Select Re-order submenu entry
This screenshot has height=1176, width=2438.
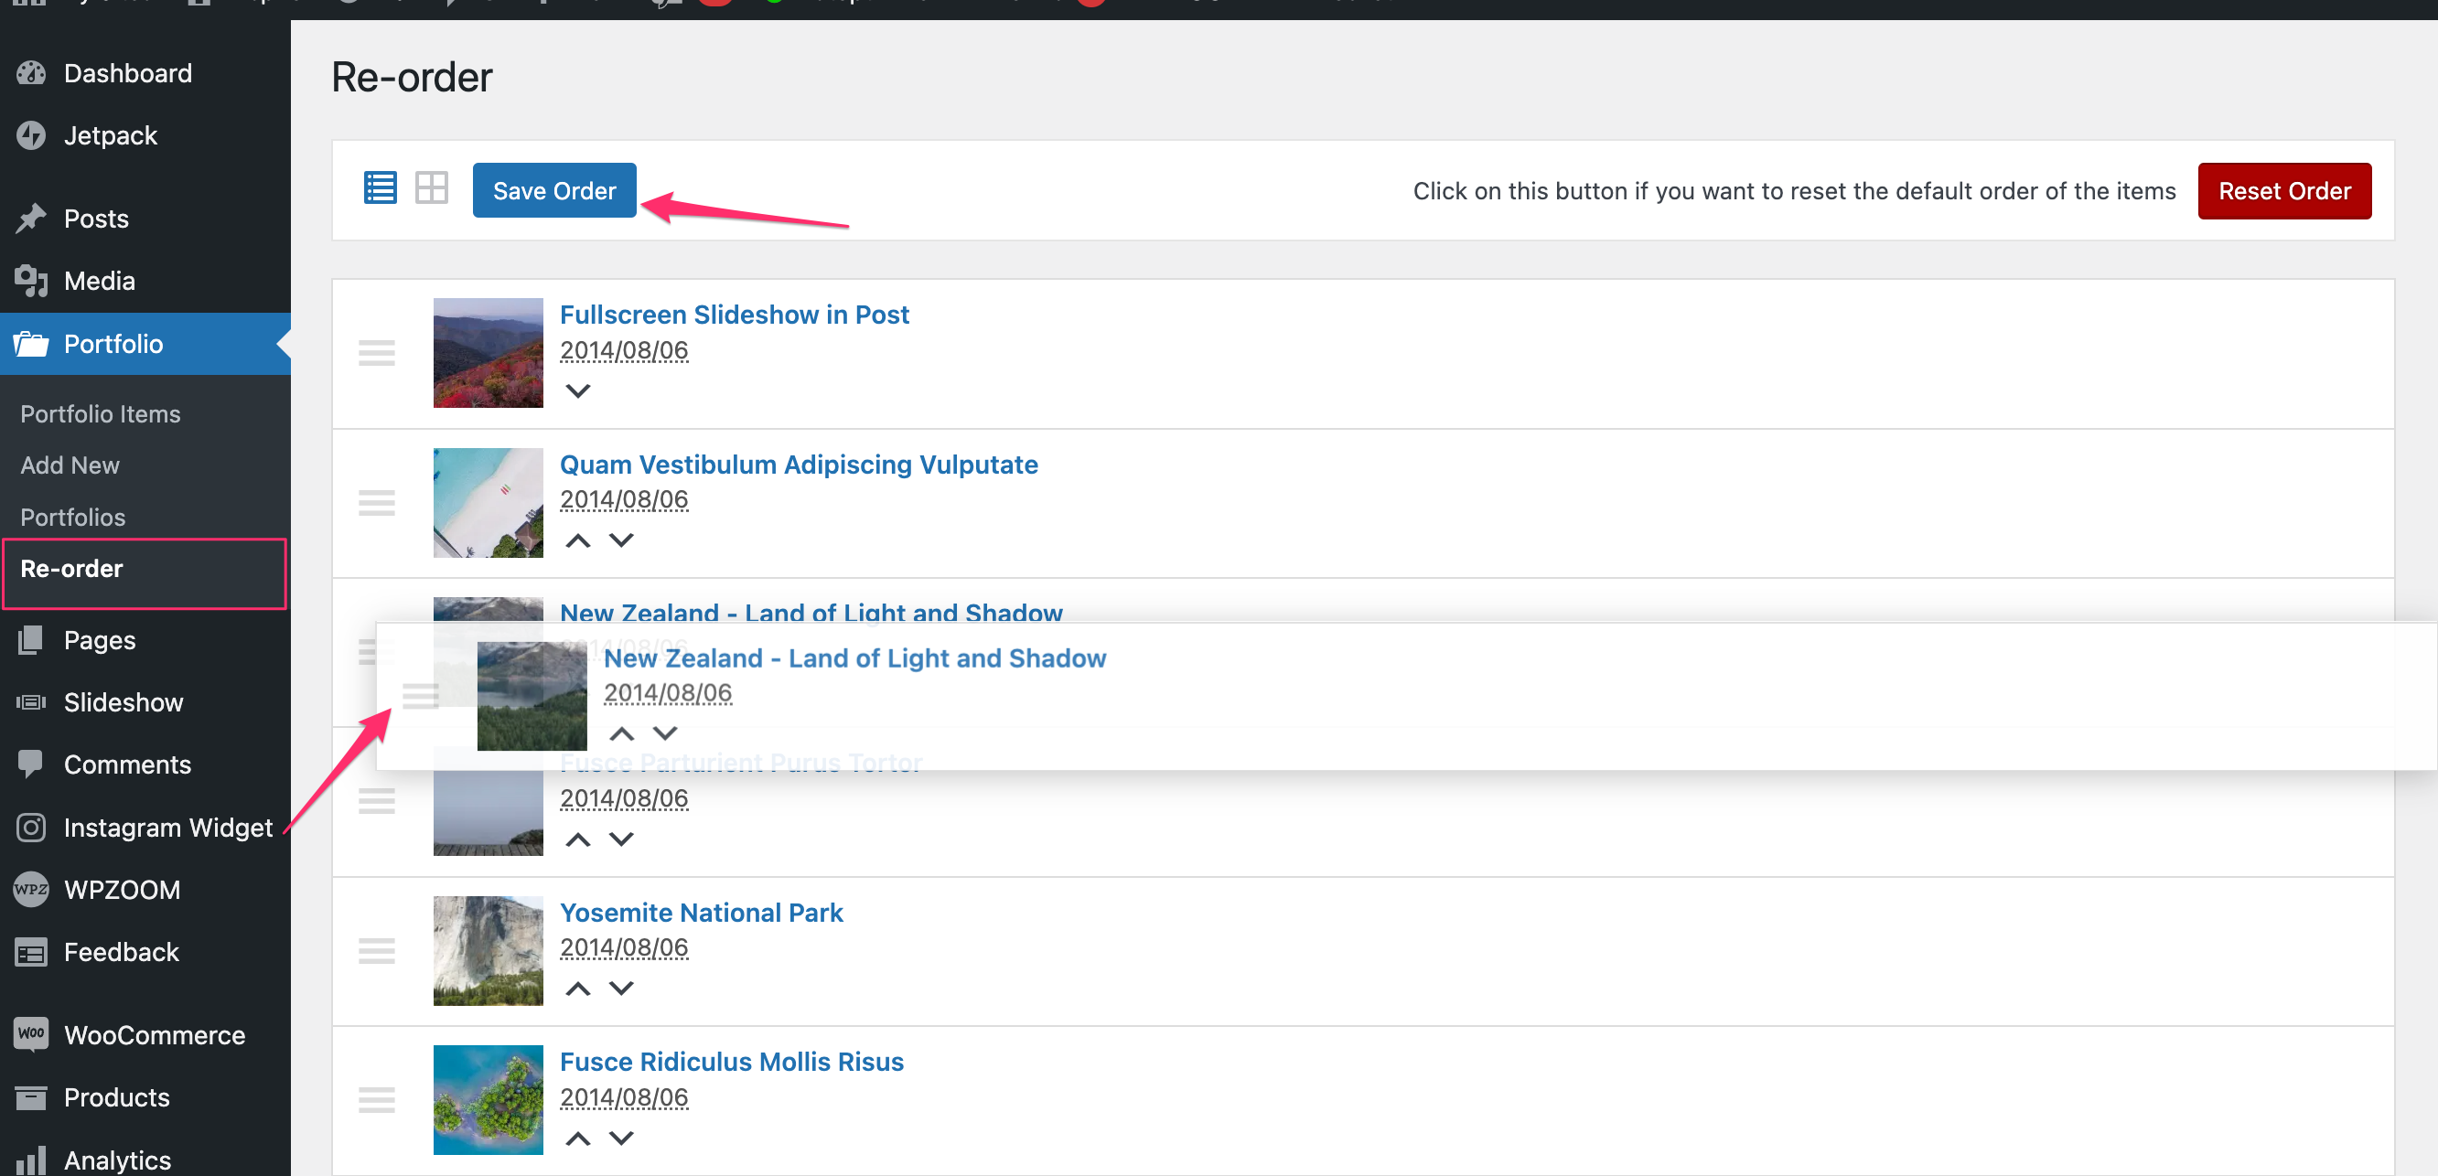click(72, 569)
